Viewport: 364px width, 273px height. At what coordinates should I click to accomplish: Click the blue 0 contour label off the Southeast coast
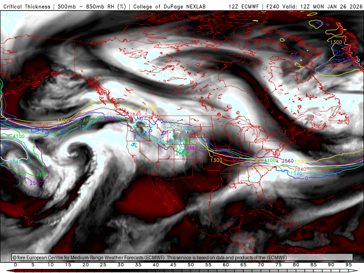tap(306, 178)
